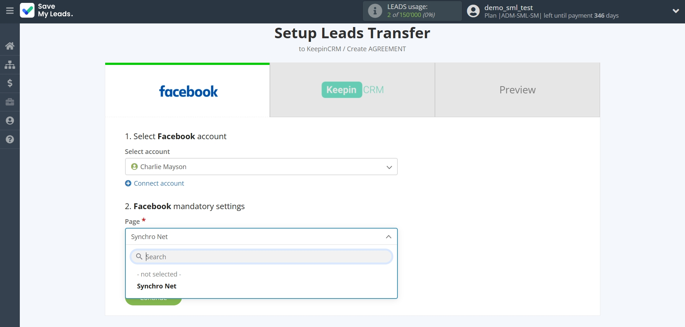This screenshot has width=685, height=327.
Task: Open the hamburger menu
Action: (10, 11)
